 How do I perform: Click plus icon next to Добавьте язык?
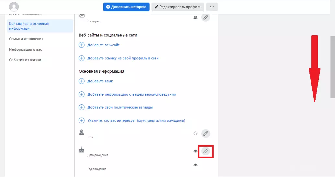pos(82,81)
